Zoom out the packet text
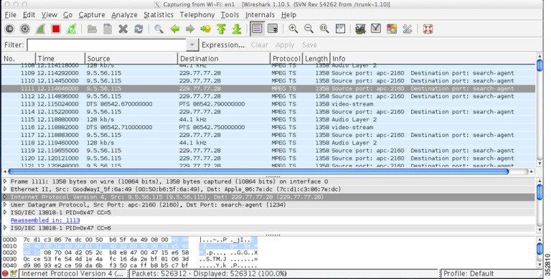The height and width of the screenshot is (279, 551). (x=309, y=29)
